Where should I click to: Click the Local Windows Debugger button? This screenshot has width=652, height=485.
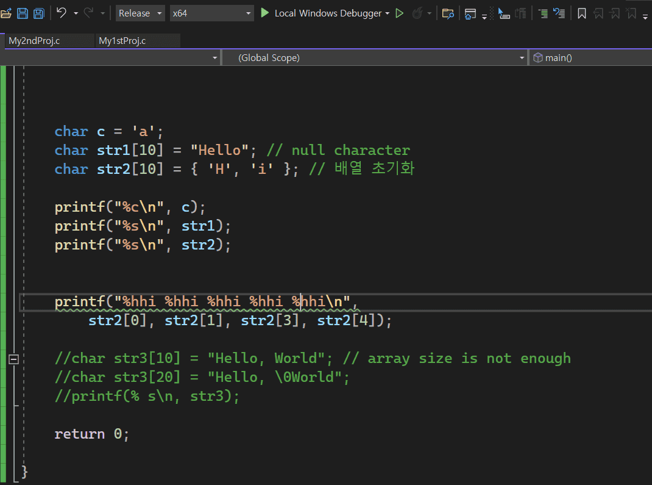tap(327, 13)
